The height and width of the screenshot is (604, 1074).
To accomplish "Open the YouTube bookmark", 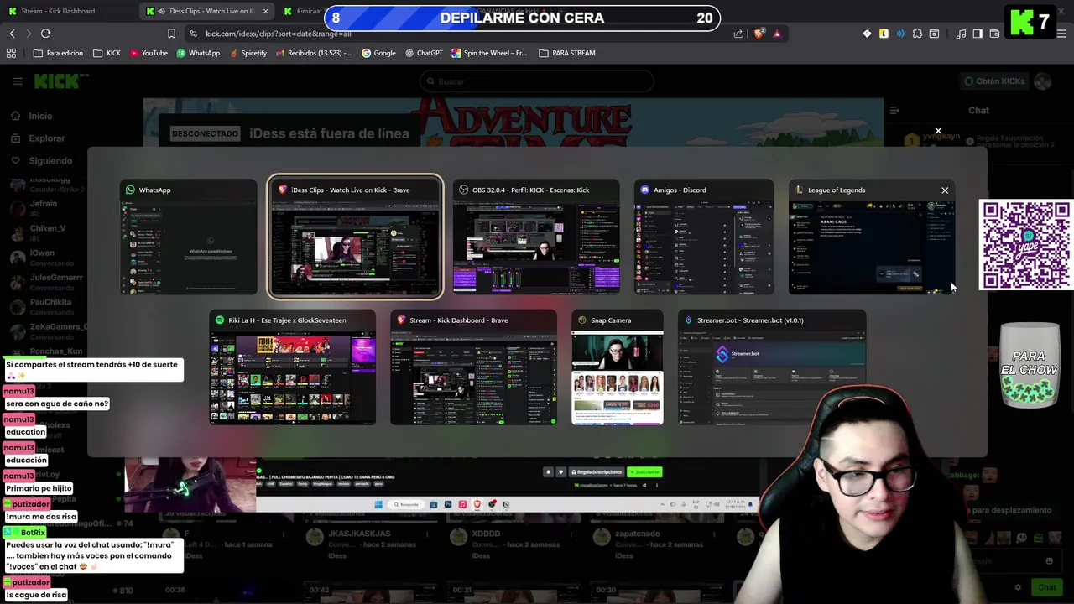I will [148, 53].
